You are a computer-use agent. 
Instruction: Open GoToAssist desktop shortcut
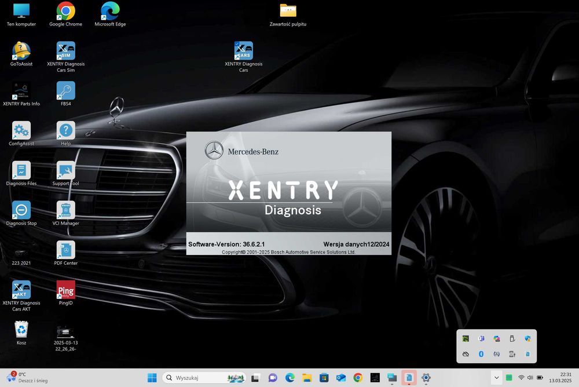pyautogui.click(x=21, y=54)
